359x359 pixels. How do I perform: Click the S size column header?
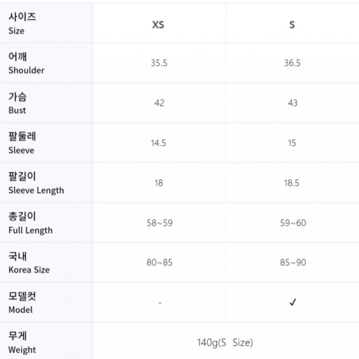[292, 25]
